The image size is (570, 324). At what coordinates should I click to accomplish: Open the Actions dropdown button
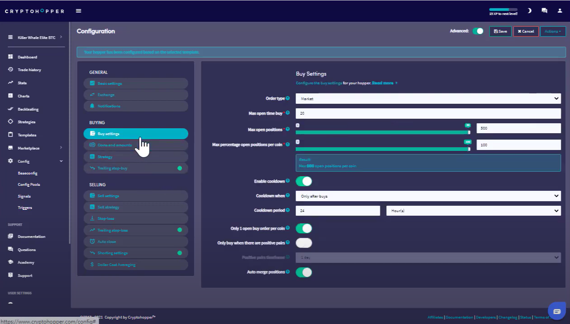[552, 31]
